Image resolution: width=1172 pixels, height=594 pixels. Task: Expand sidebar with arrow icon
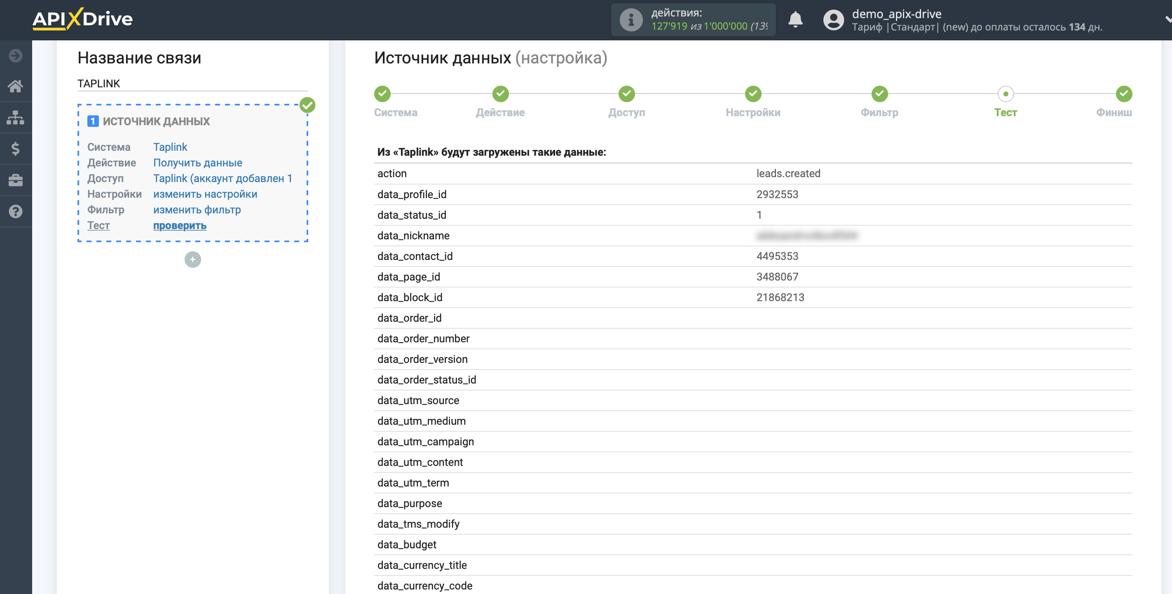16,56
